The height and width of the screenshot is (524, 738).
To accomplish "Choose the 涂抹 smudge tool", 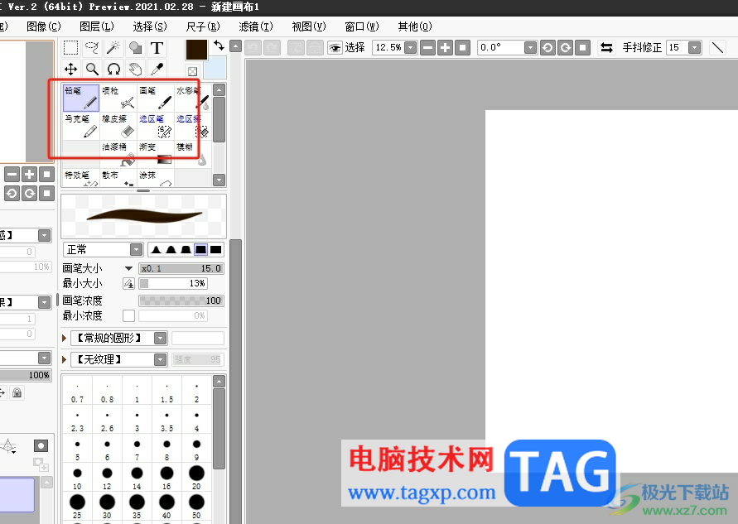I will point(156,178).
